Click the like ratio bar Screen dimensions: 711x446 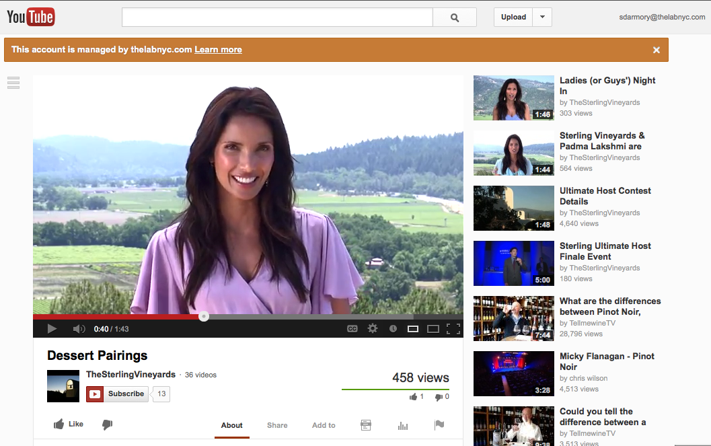tap(396, 389)
